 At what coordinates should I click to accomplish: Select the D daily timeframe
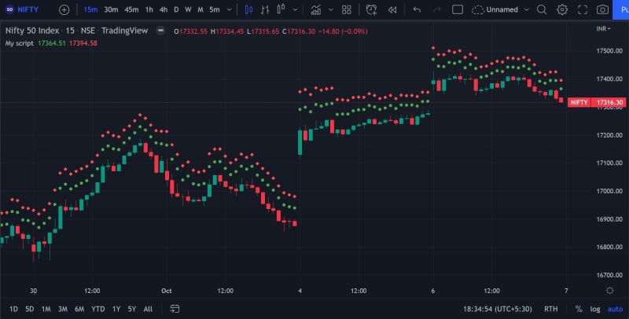(176, 9)
